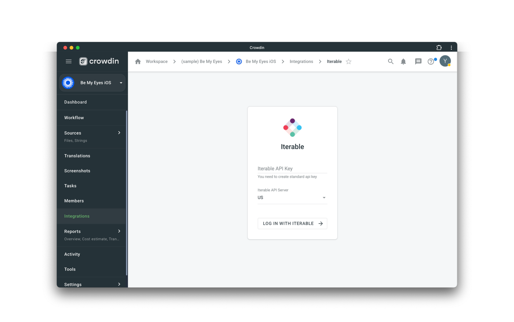Open Translations in the sidebar
Screen dimensions: 514x322
point(91,156)
